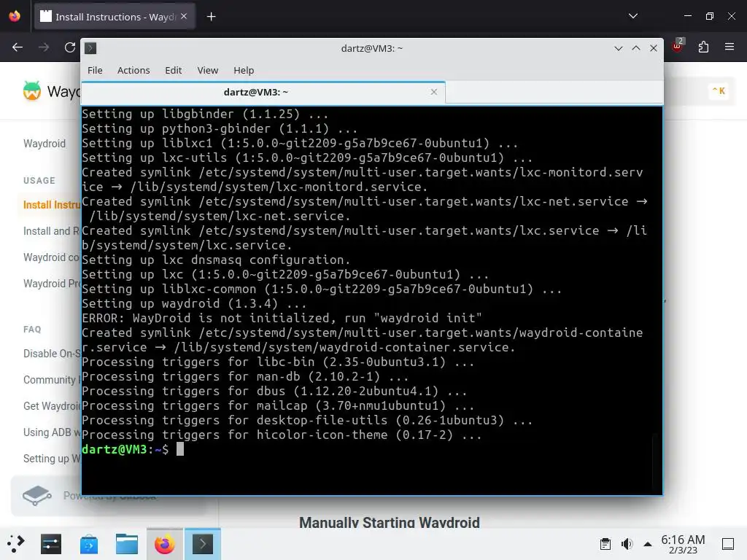Open the Install Instructions sidebar link
This screenshot has height=560, width=747.
click(52, 205)
